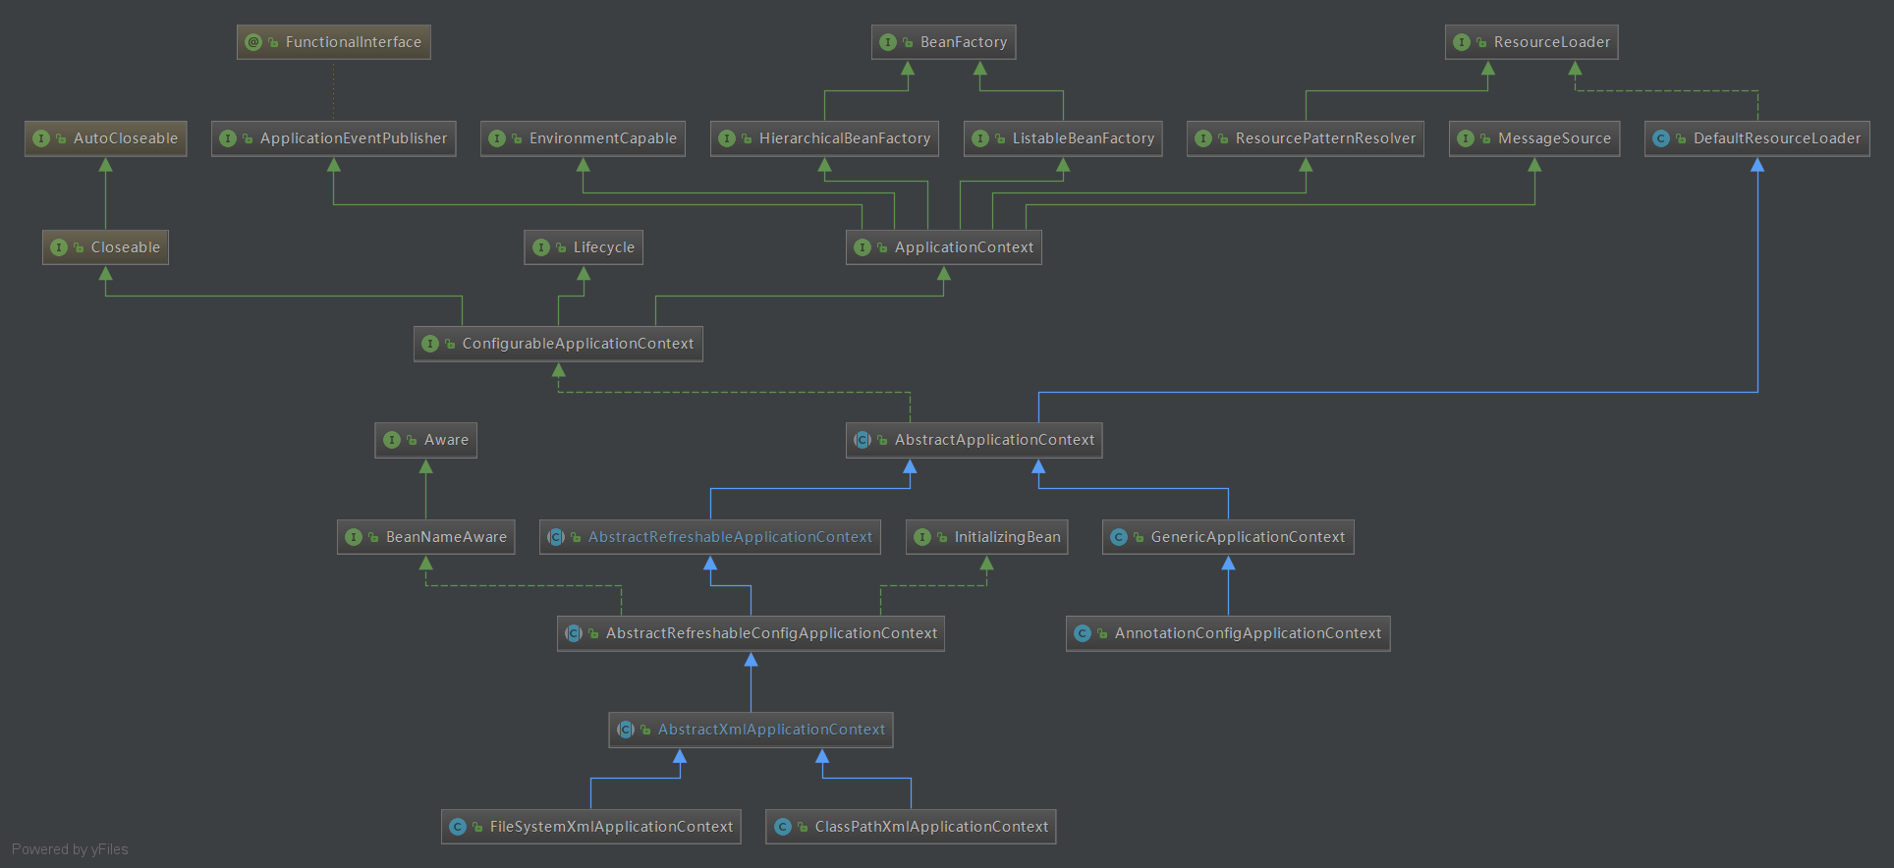Click the BeanNameAware label
Image resolution: width=1894 pixels, height=868 pixels.
[447, 537]
